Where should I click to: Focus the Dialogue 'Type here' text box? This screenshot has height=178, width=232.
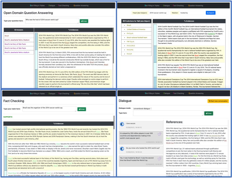(168, 113)
